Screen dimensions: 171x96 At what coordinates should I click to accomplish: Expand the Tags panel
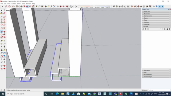coord(156,20)
